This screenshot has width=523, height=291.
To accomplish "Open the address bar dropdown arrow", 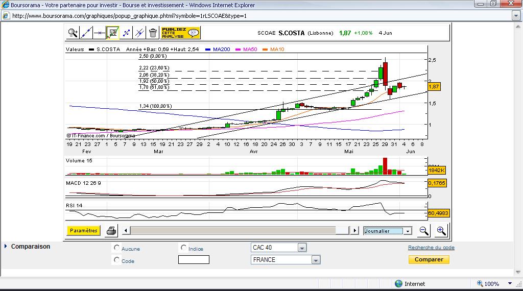I will (516, 16).
